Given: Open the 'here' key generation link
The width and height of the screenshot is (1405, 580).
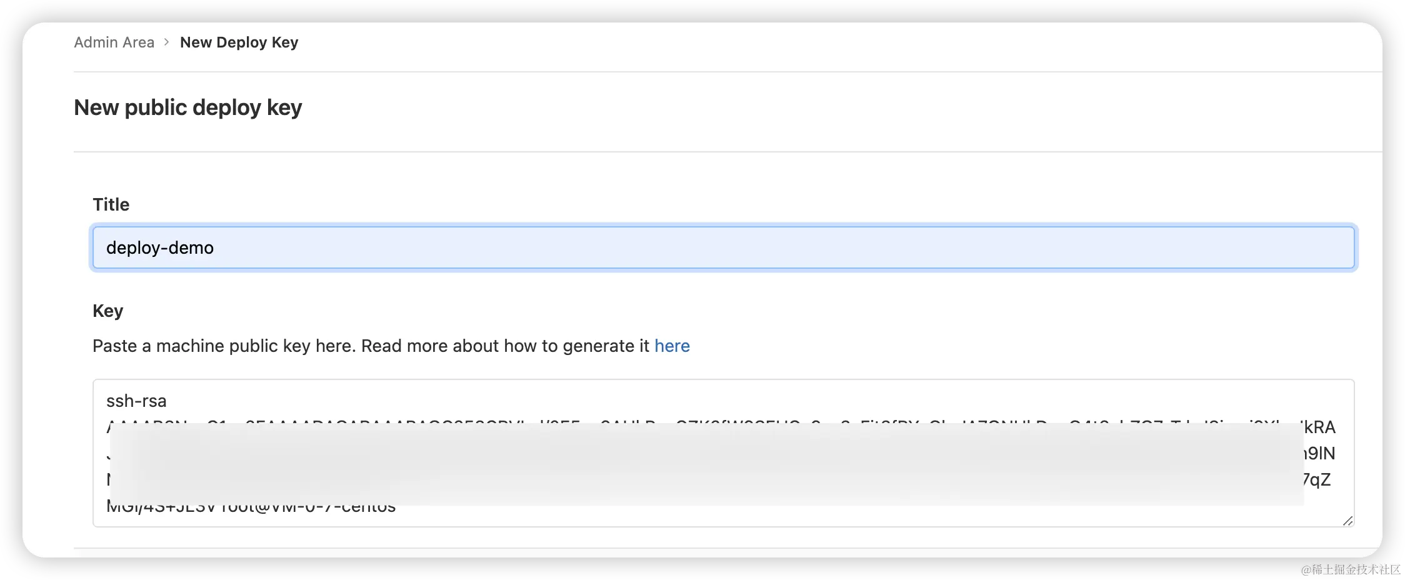Looking at the screenshot, I should click(672, 346).
